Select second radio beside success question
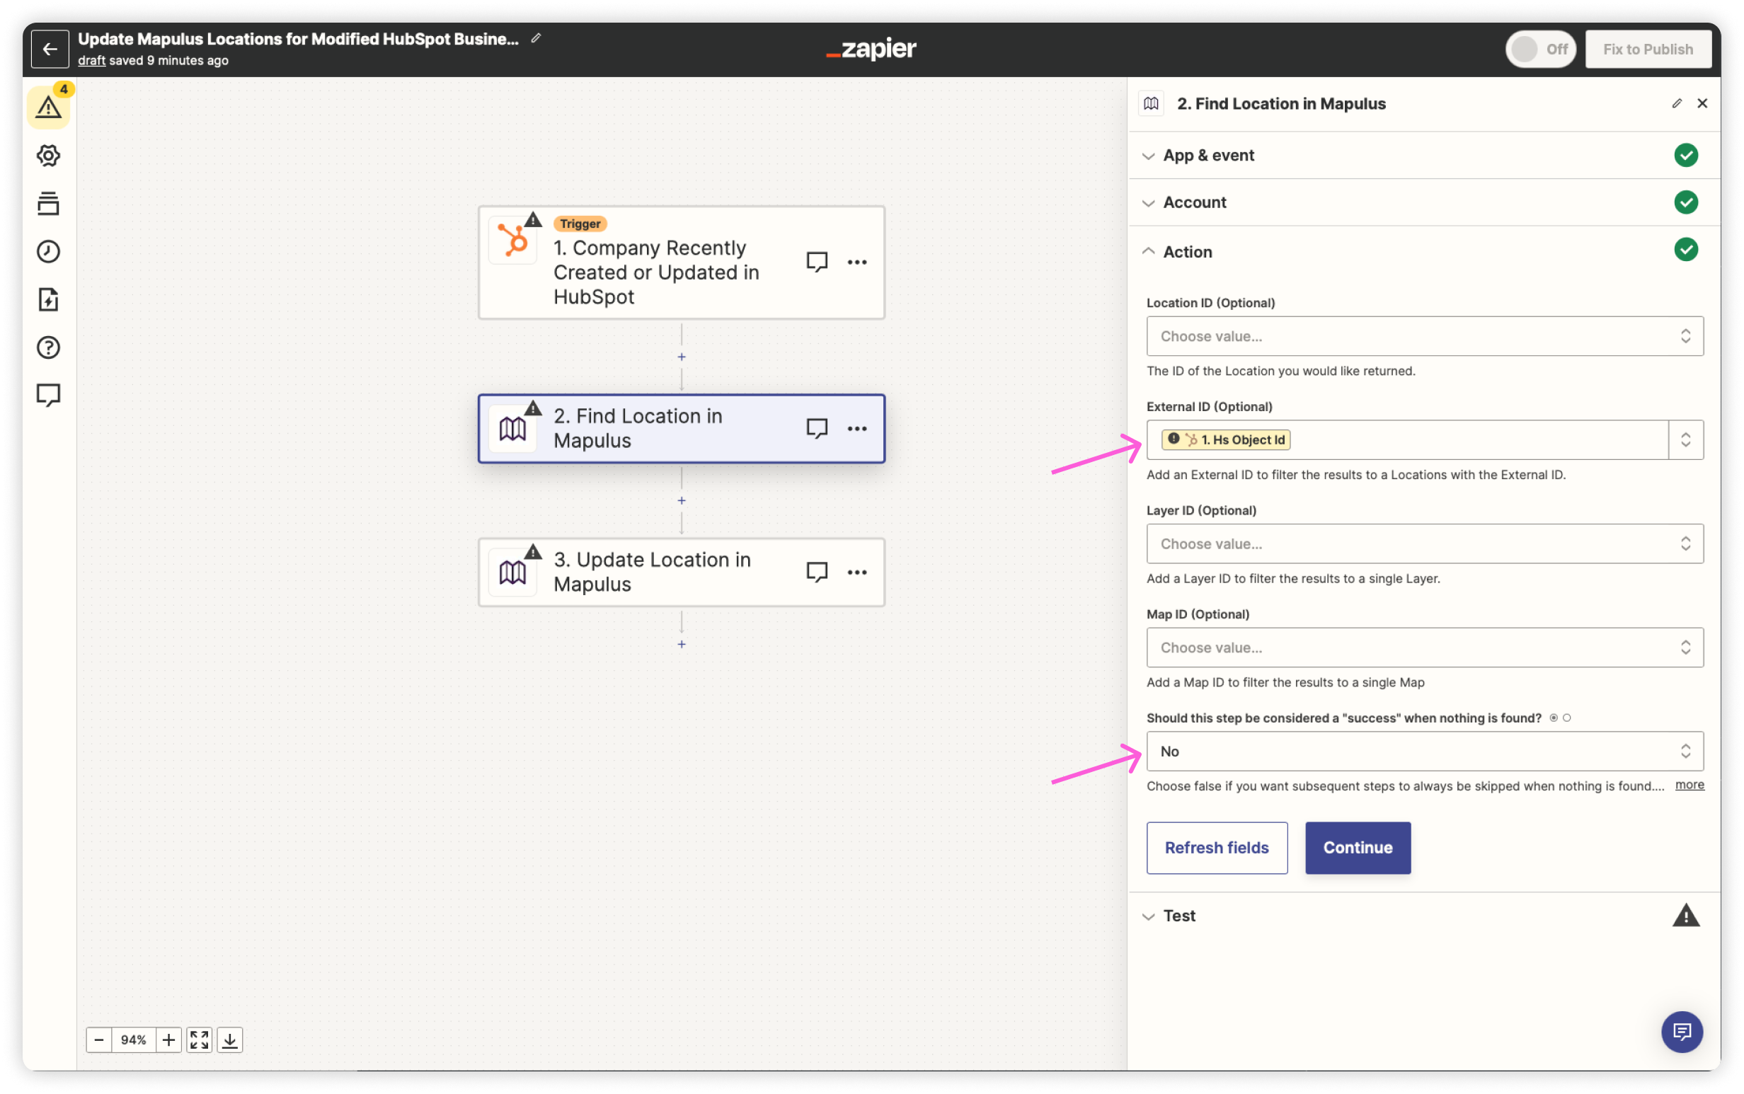Viewport: 1744px width, 1094px height. click(1567, 718)
